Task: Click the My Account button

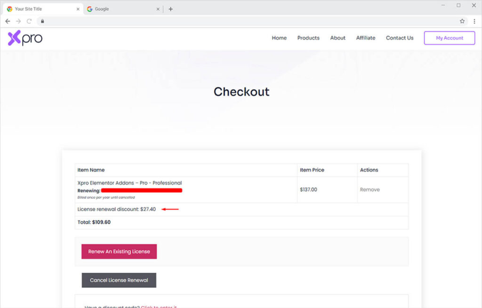Action: pyautogui.click(x=449, y=38)
